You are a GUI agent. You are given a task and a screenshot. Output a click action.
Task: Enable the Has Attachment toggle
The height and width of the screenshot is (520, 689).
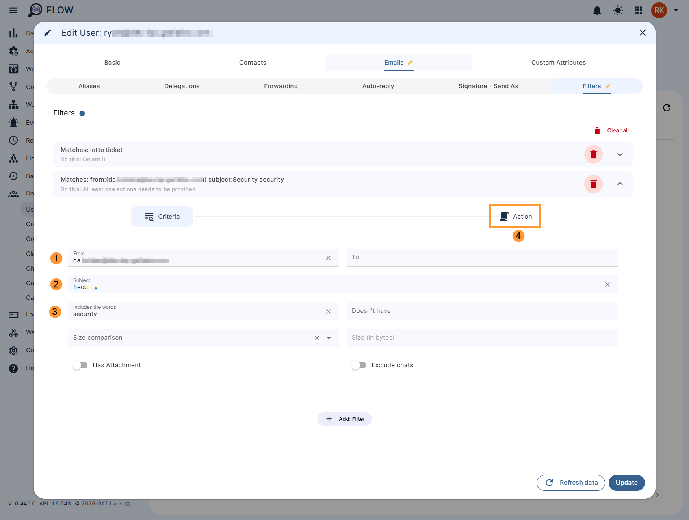click(x=80, y=365)
